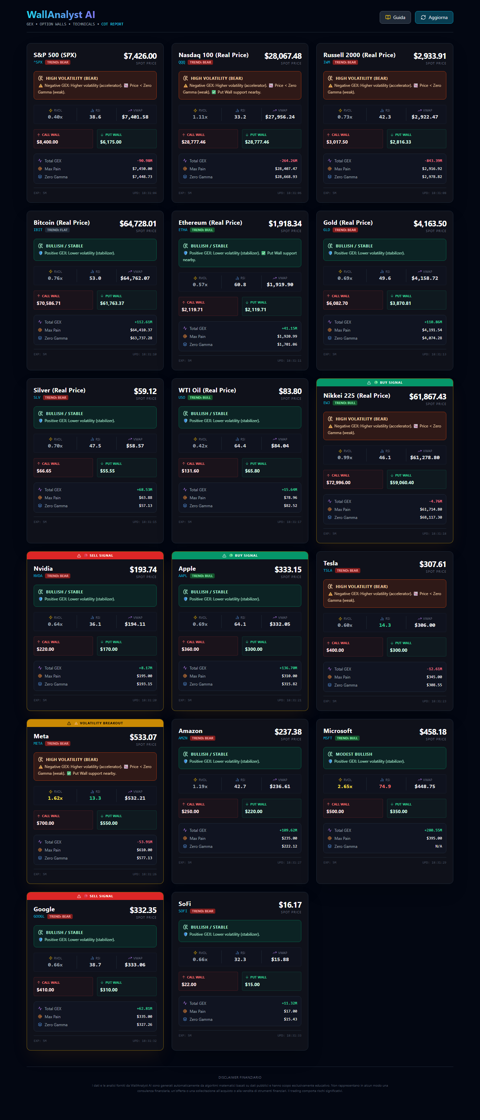Image resolution: width=480 pixels, height=1120 pixels.
Task: Click the $237.38 Amazon spot price
Action: 288,732
